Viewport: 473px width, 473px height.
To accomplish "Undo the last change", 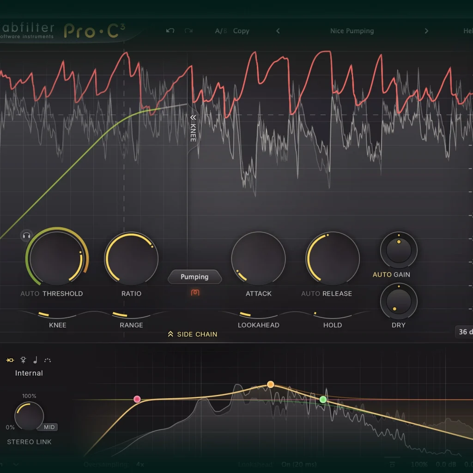I will tap(170, 30).
